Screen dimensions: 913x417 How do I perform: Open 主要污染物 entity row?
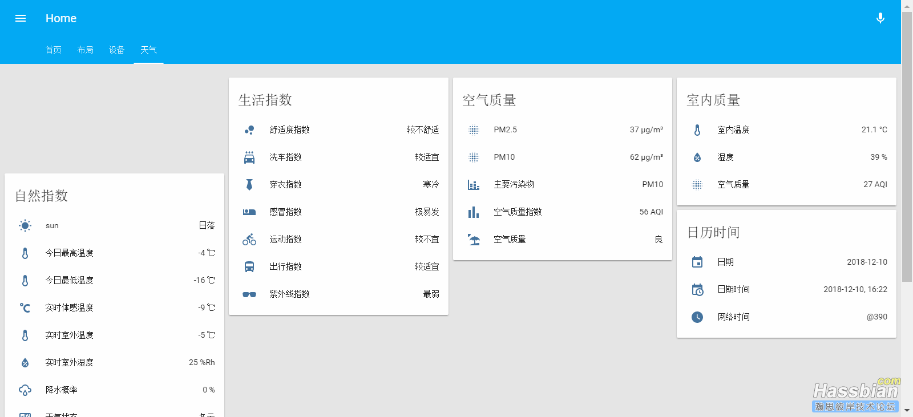coord(563,185)
